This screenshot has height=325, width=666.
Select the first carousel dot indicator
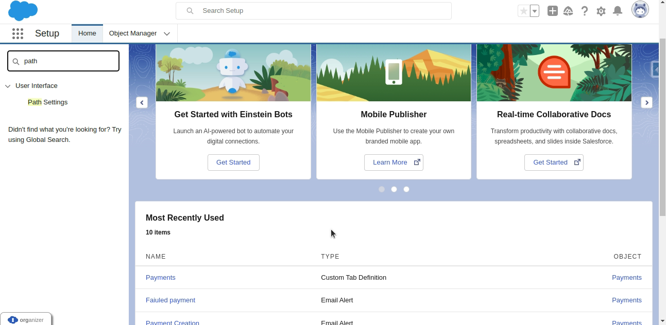point(382,189)
